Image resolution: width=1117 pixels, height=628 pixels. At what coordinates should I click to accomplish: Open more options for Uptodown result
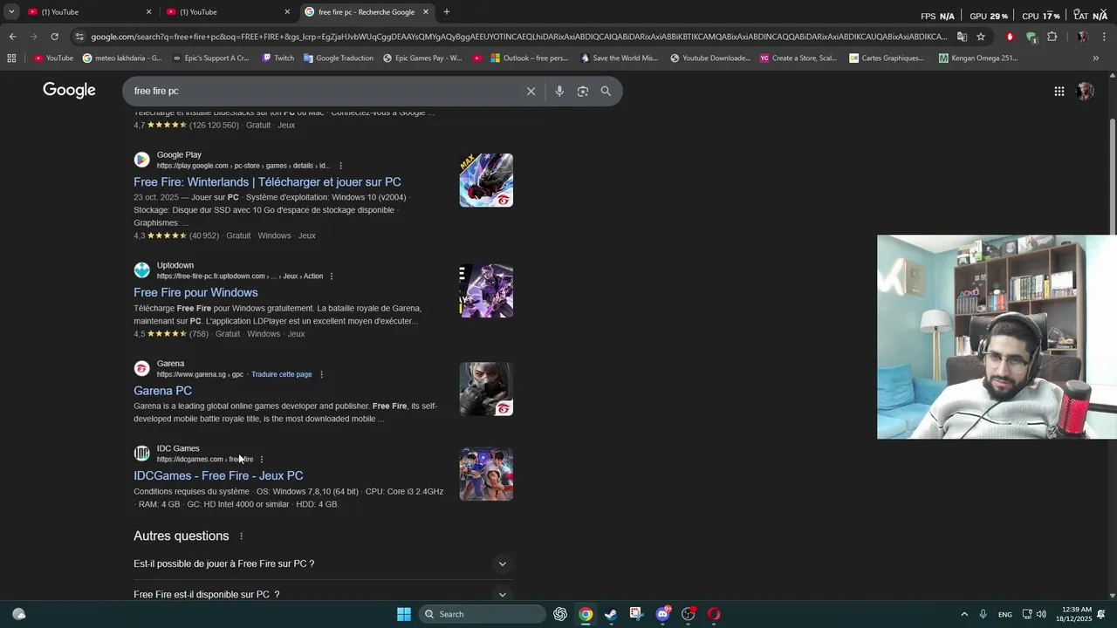331,276
